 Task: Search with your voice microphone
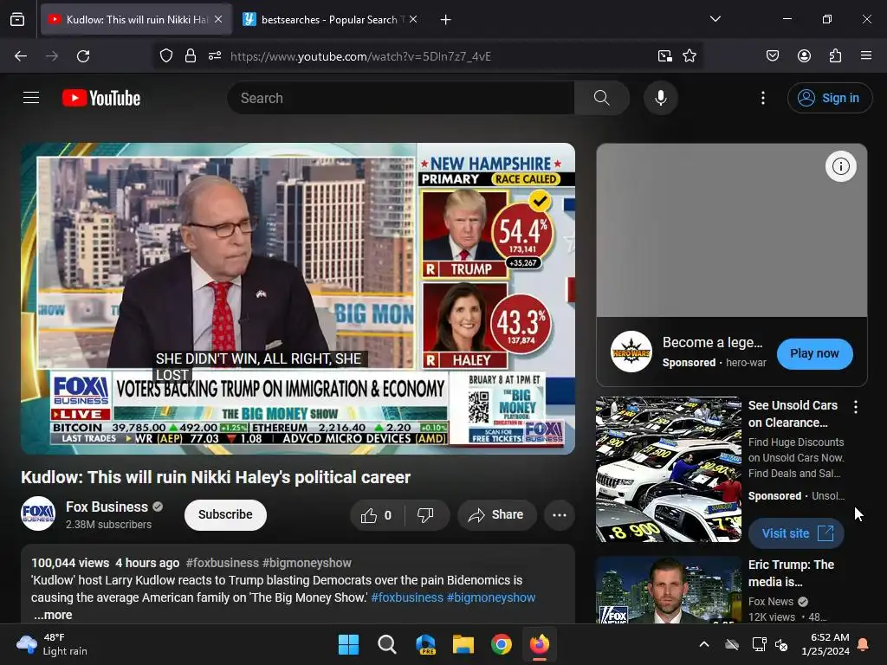661,98
